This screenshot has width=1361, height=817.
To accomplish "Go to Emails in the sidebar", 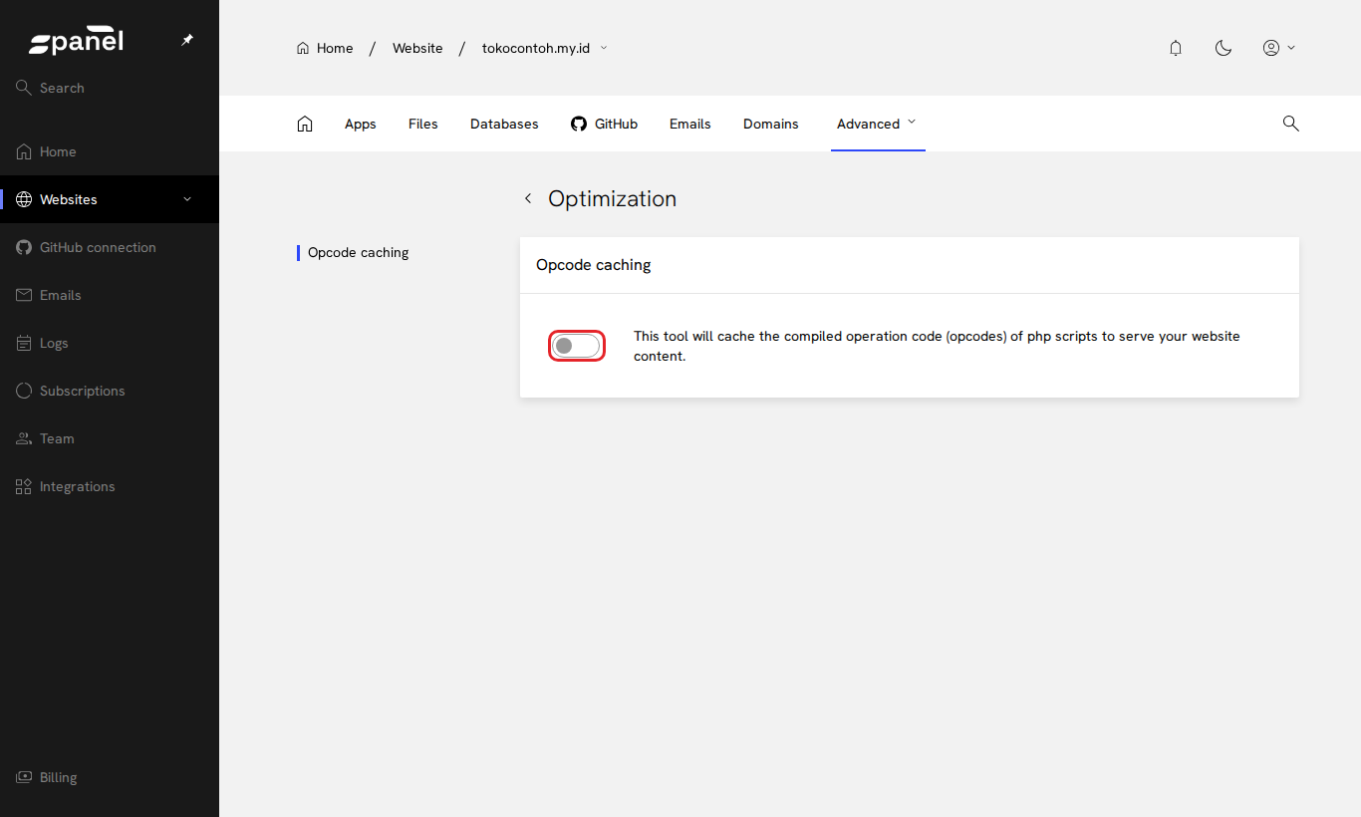I will [x=110, y=295].
